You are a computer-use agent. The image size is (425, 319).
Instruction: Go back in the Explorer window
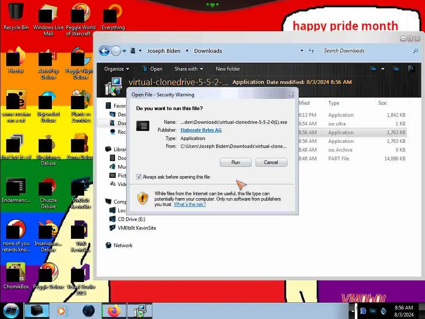[x=104, y=51]
